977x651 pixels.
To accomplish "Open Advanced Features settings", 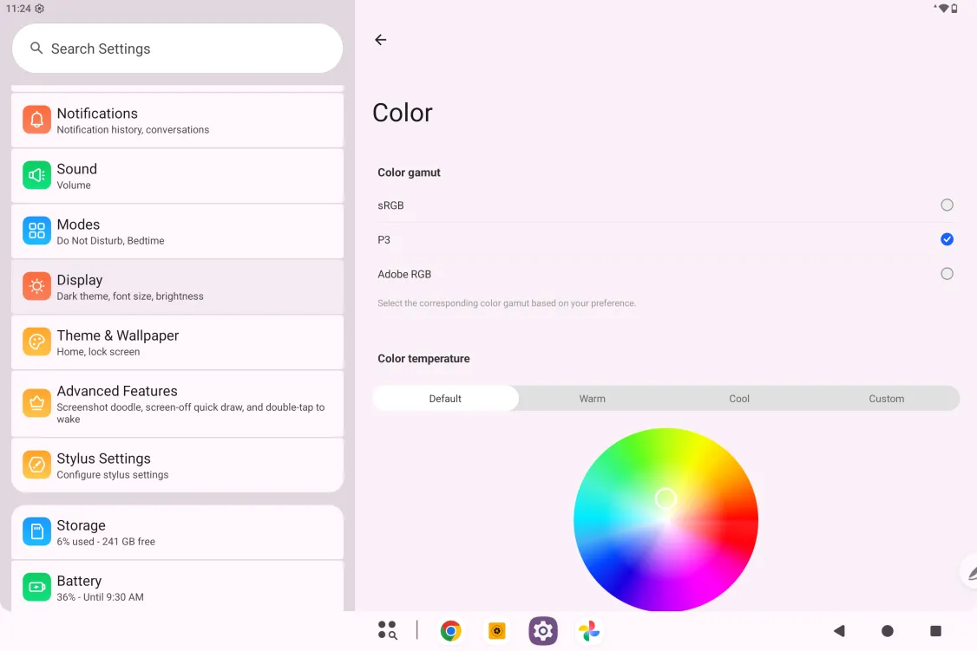I will click(x=177, y=404).
